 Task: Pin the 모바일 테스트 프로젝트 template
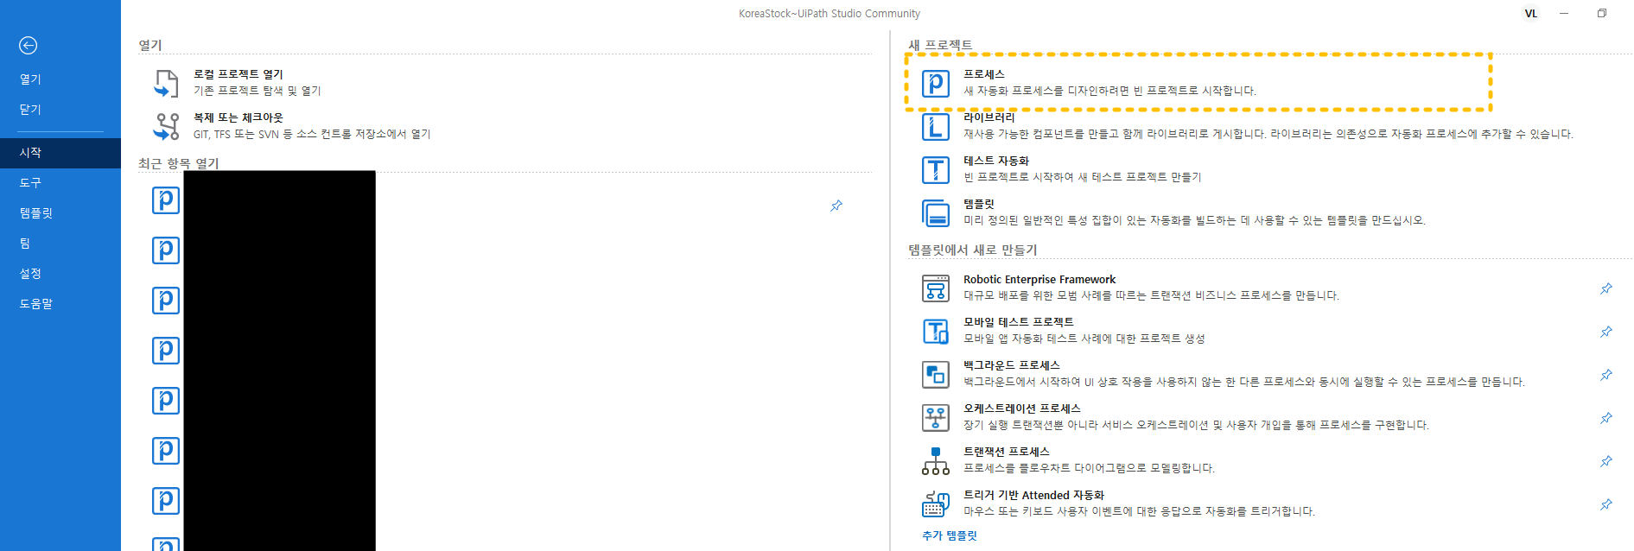[x=1606, y=332]
